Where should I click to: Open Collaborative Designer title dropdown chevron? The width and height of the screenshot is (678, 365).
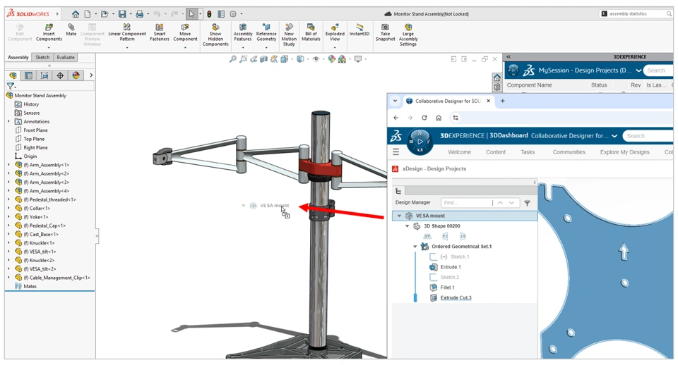[x=614, y=136]
